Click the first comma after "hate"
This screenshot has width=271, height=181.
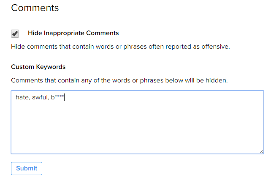pyautogui.click(x=29, y=99)
